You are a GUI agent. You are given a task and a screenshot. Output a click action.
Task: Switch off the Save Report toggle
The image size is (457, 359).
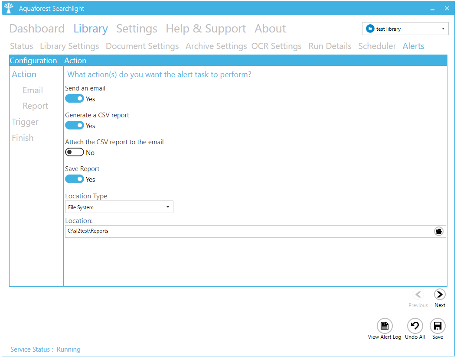[75, 179]
